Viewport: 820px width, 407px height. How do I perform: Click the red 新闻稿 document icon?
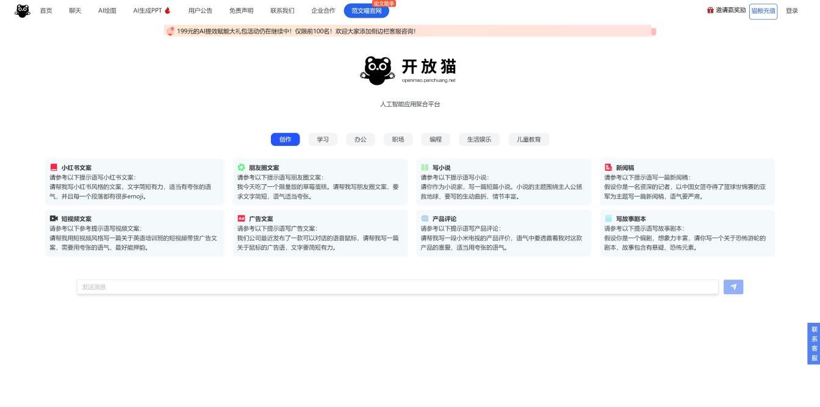click(x=608, y=167)
